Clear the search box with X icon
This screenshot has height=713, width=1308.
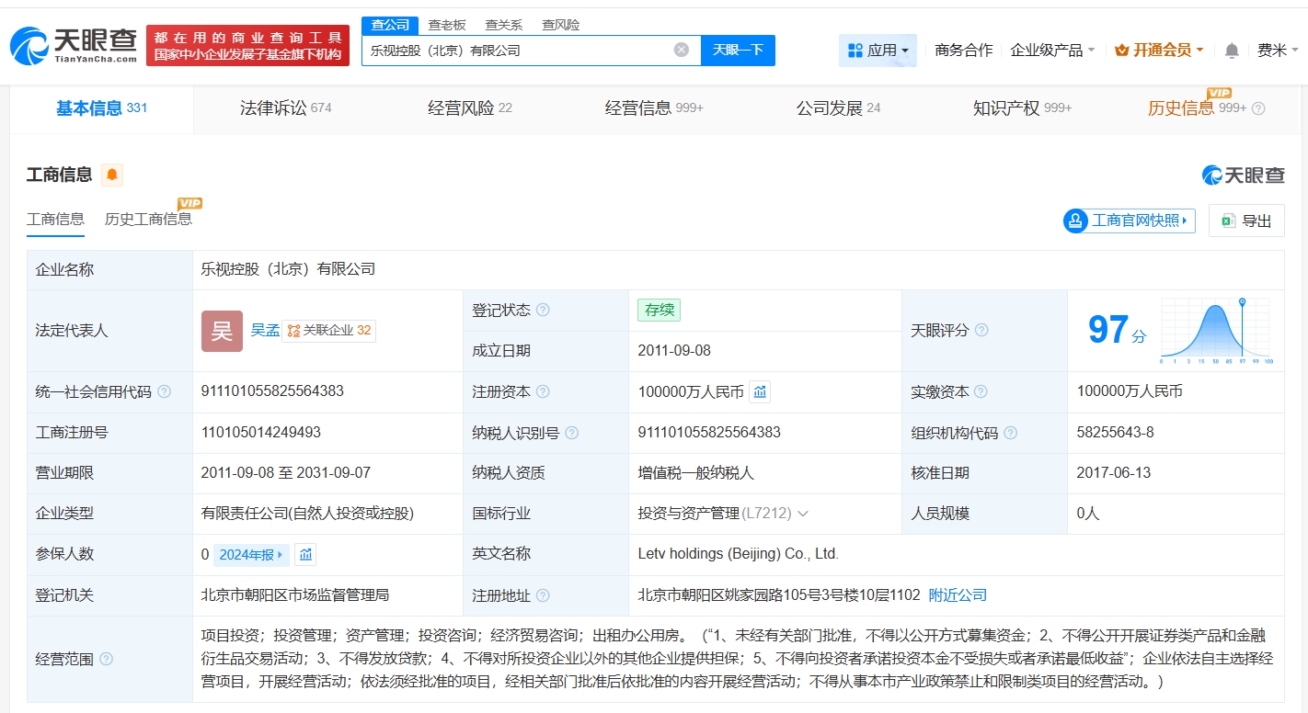tap(681, 50)
